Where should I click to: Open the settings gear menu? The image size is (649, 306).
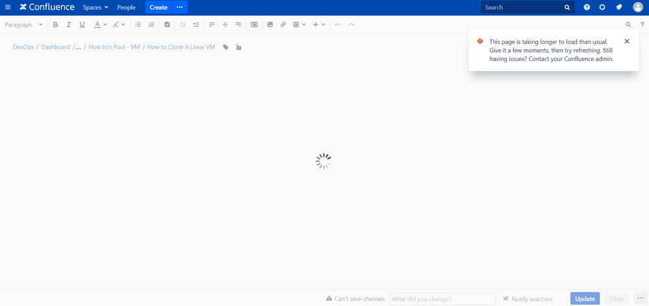point(603,7)
